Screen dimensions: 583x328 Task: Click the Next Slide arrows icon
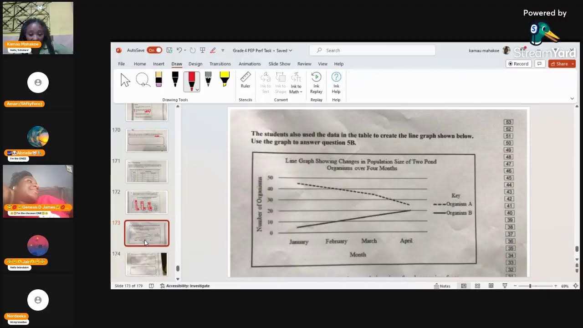[x=577, y=272]
